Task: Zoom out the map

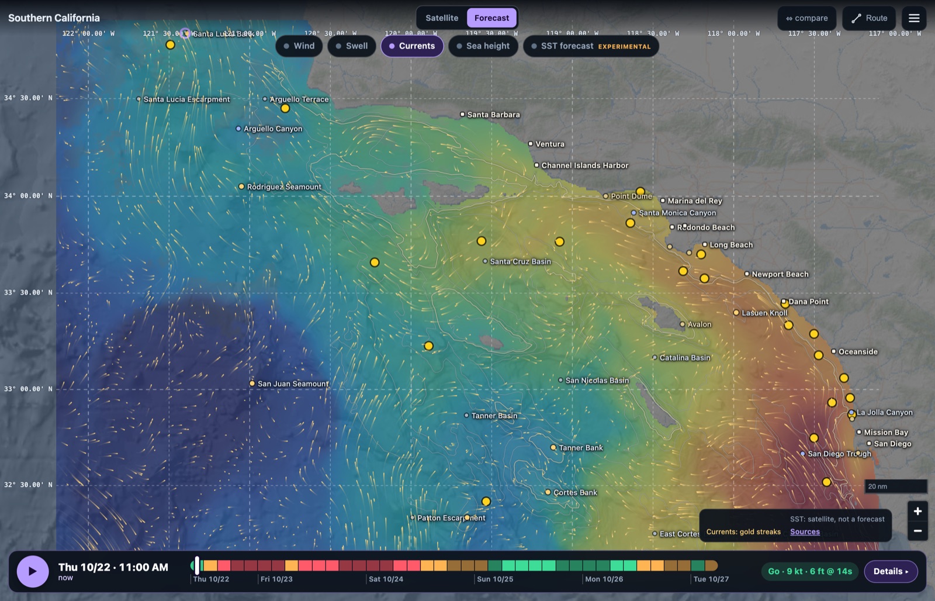Action: pyautogui.click(x=917, y=531)
